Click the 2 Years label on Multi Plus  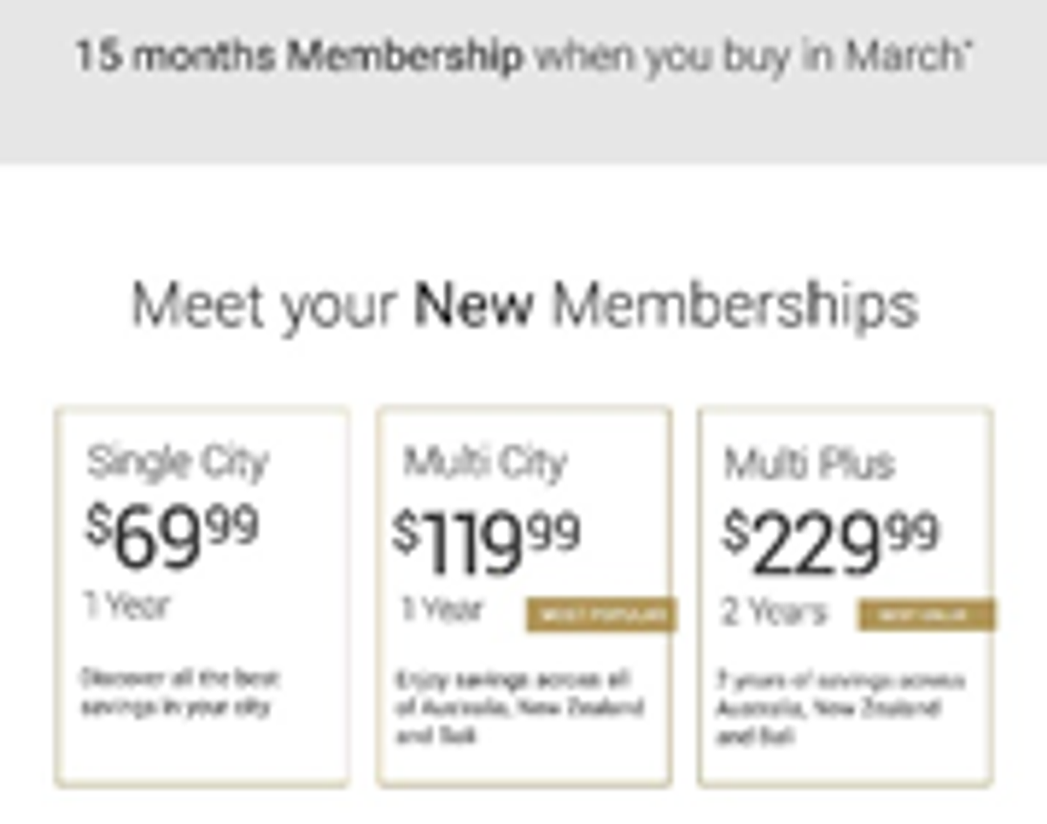pyautogui.click(x=773, y=612)
